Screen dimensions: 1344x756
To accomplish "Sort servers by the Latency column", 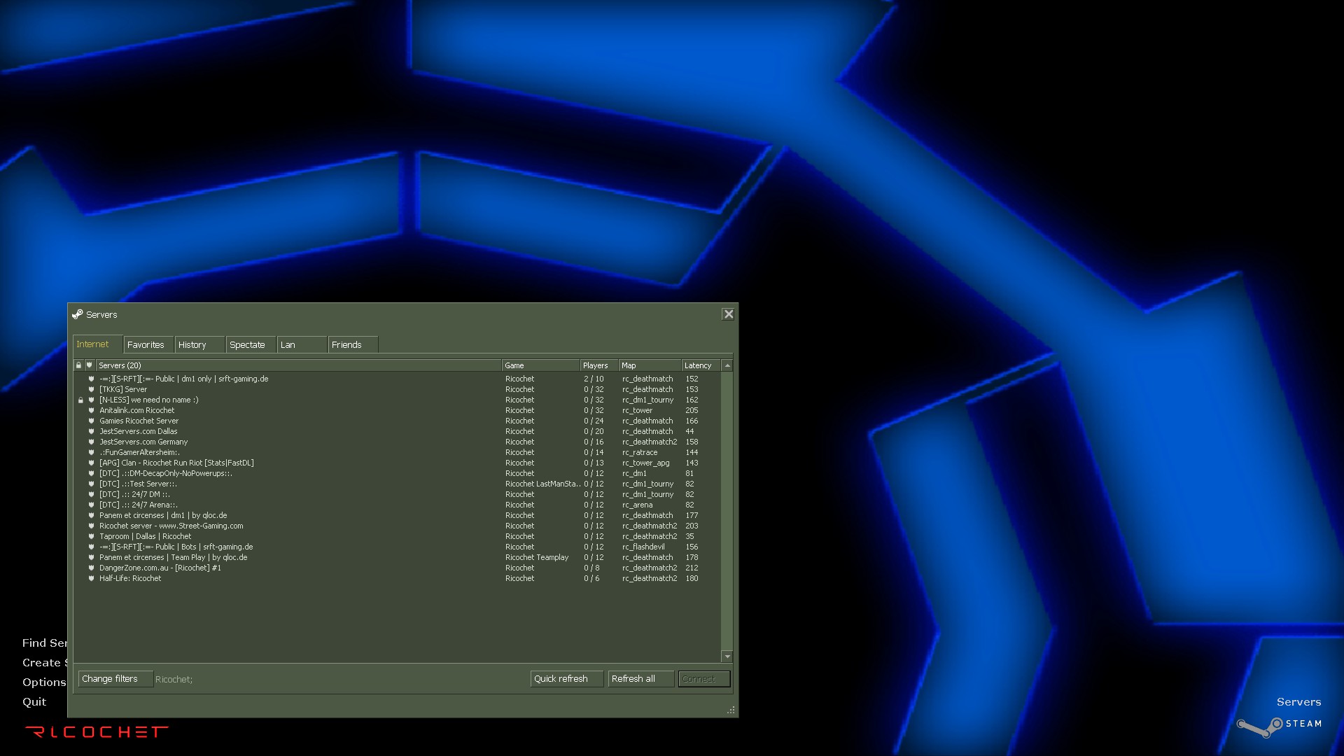I will [x=699, y=365].
